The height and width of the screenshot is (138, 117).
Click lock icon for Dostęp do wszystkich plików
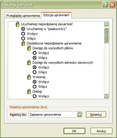[x=29, y=48]
